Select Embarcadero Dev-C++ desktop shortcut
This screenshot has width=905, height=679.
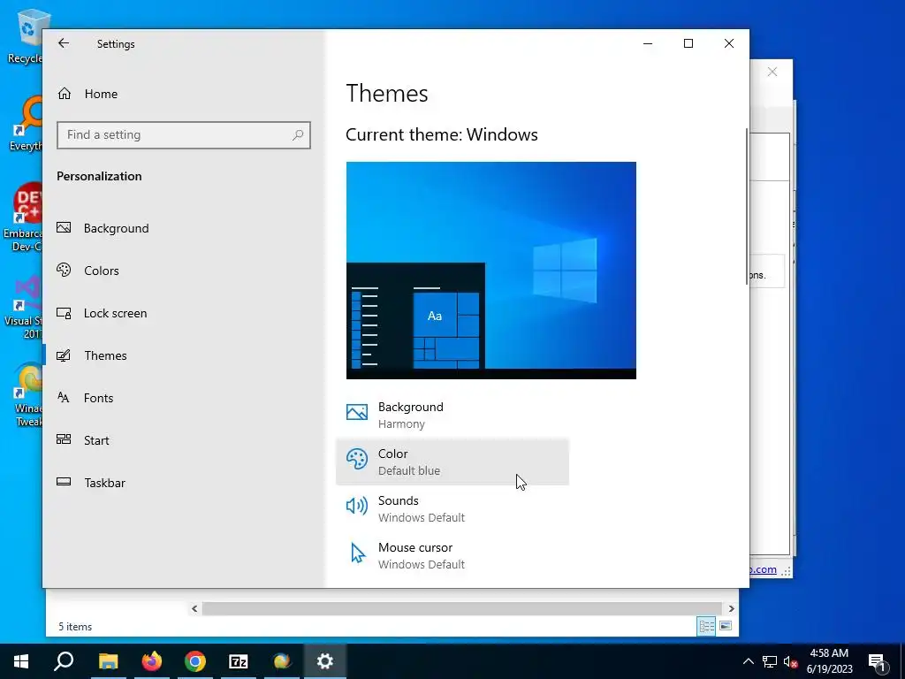coord(23,217)
